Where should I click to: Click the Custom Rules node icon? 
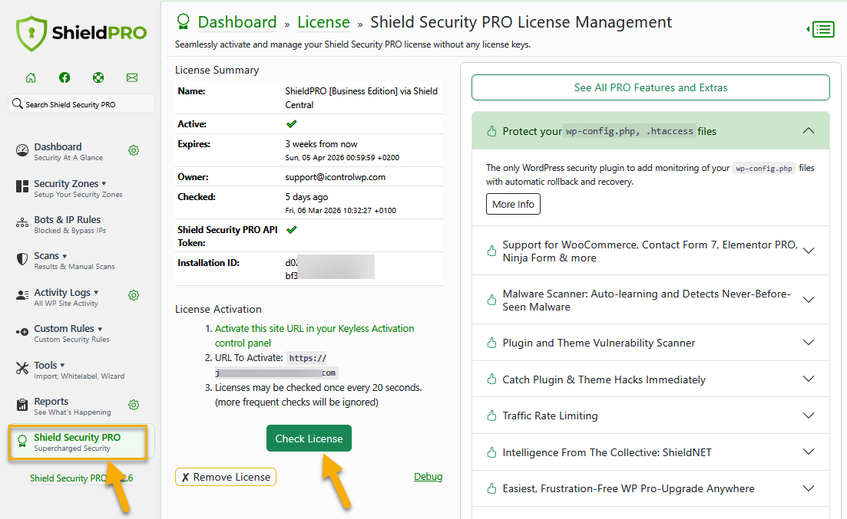pos(22,332)
